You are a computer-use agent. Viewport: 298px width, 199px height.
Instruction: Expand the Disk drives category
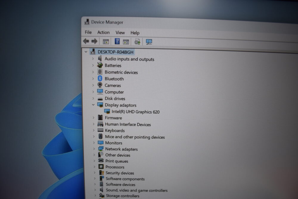pos(93,98)
